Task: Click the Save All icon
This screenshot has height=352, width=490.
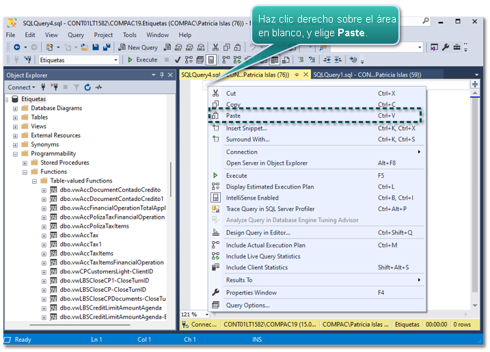Action: coord(107,47)
